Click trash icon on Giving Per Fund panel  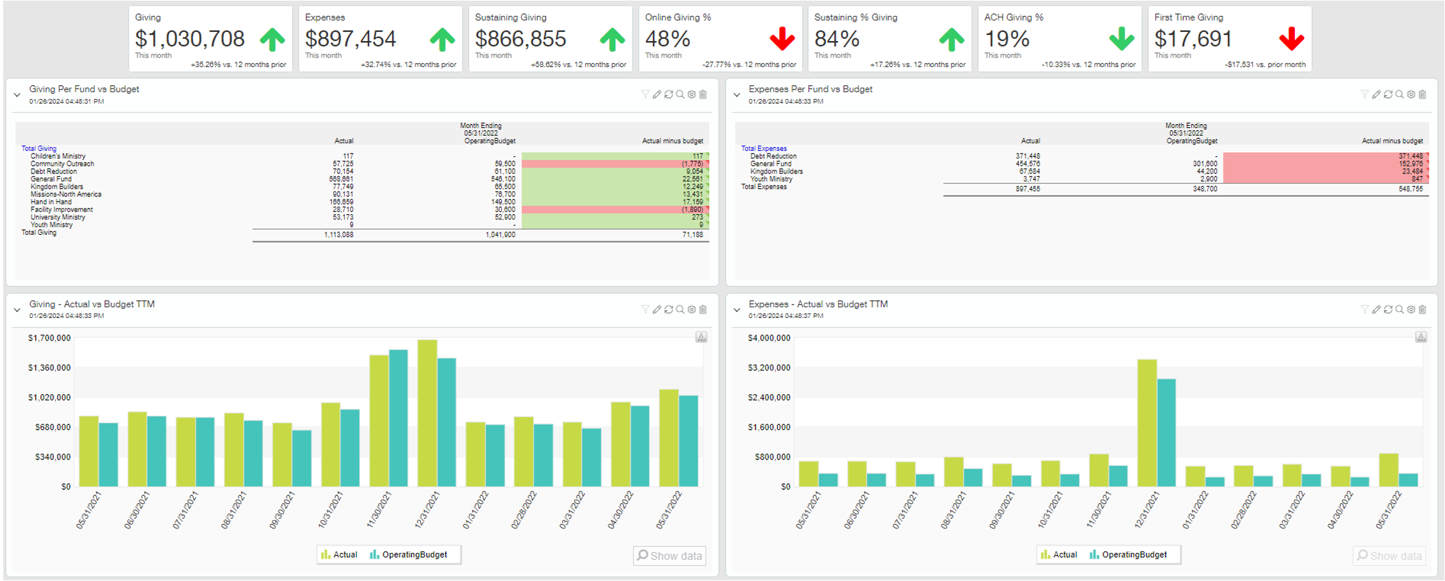703,95
